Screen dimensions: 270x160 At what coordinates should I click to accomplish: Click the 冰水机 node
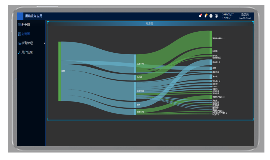click(x=211, y=77)
